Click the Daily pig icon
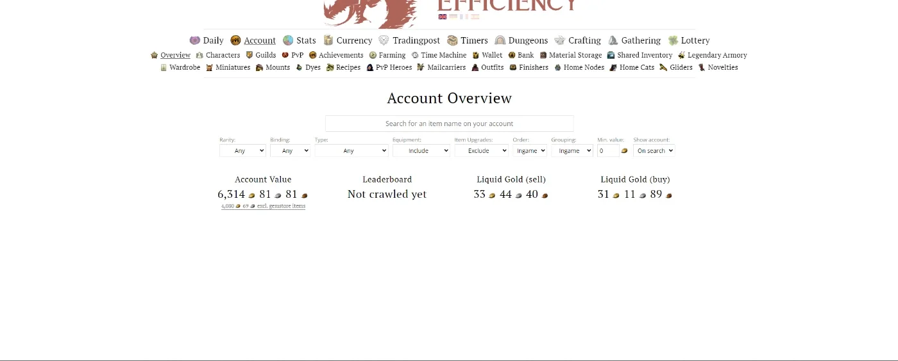This screenshot has height=361, width=898. pos(195,40)
